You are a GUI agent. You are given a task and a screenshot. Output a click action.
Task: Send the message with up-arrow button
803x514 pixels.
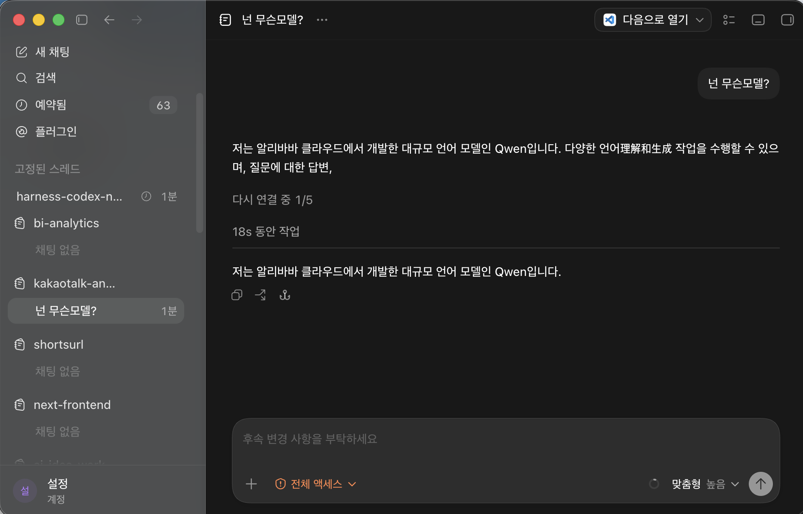coord(761,484)
